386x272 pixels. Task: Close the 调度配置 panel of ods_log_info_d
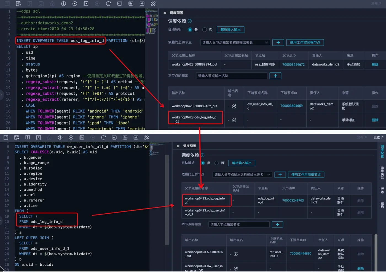(x=165, y=13)
